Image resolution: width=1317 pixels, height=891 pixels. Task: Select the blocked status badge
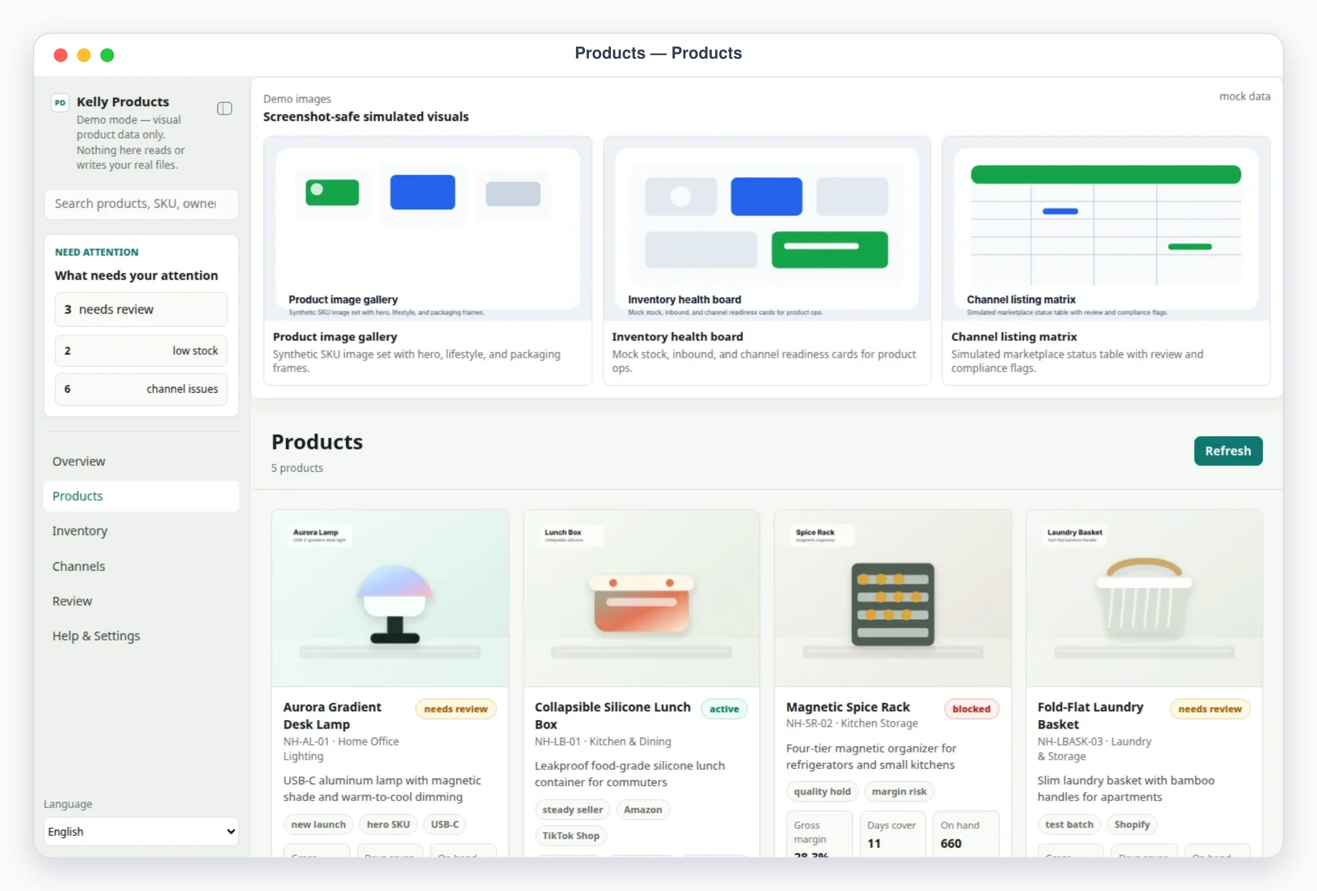[971, 709]
